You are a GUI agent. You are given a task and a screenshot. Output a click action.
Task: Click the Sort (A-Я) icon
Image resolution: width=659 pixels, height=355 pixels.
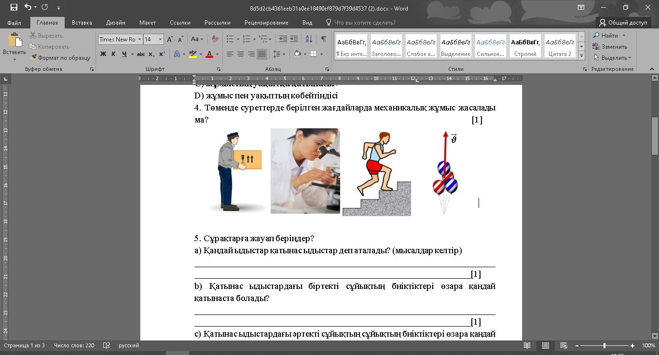coord(309,40)
